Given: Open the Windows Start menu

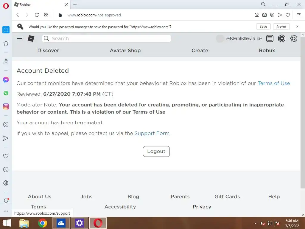Looking at the screenshot, I should 7,223.
